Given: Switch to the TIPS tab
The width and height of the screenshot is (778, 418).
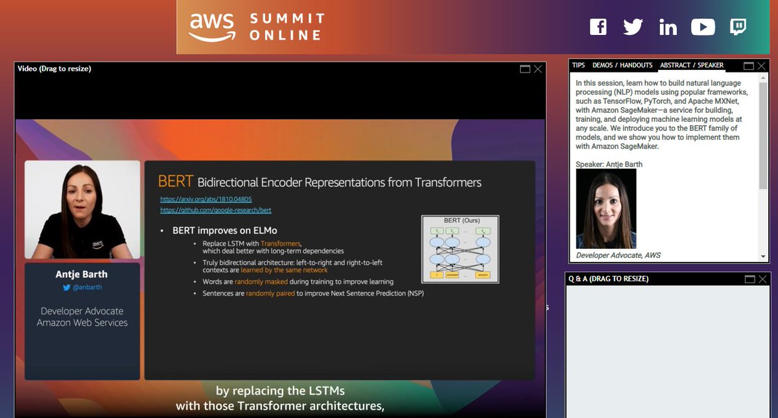Looking at the screenshot, I should pos(578,65).
